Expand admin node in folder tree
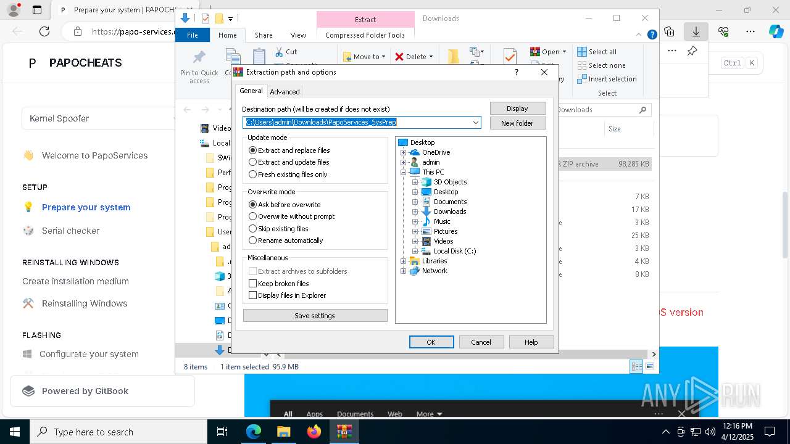The height and width of the screenshot is (444, 790). [x=404, y=162]
